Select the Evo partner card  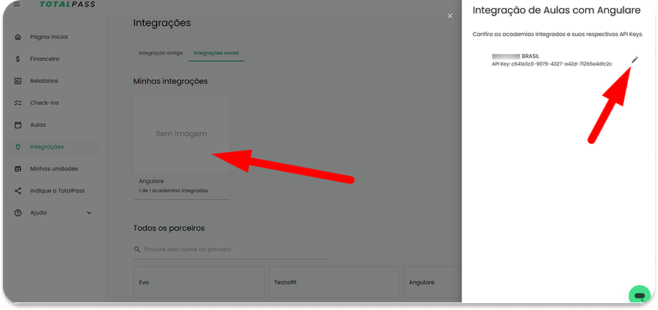click(x=199, y=282)
